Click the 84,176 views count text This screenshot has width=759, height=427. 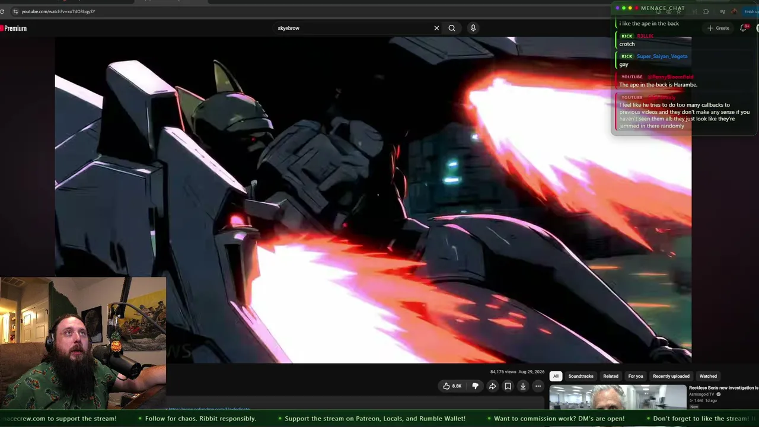point(502,372)
